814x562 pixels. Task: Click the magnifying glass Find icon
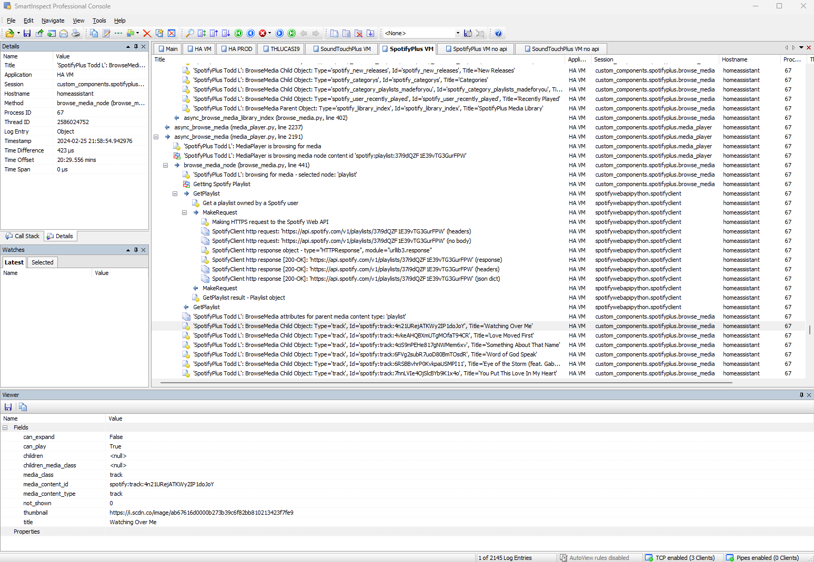tap(190, 33)
